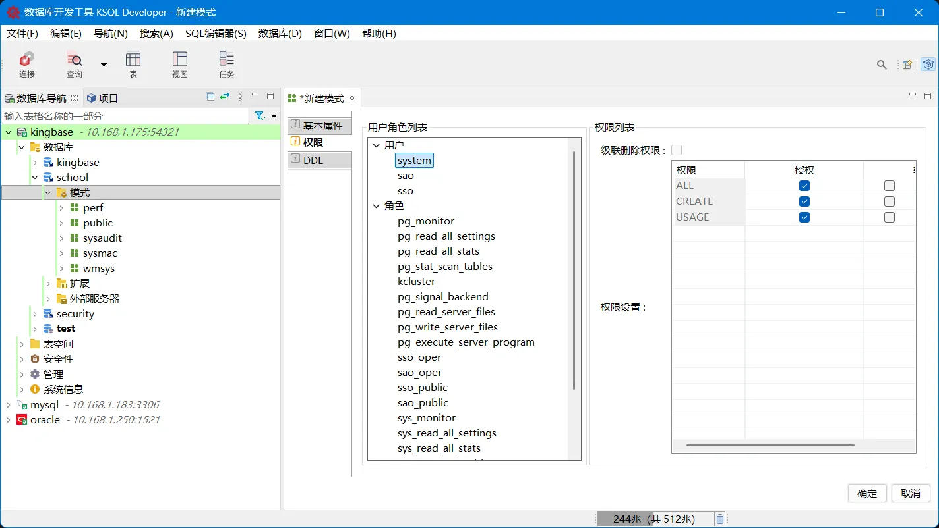Open the SQL编辑器 menu

[214, 34]
